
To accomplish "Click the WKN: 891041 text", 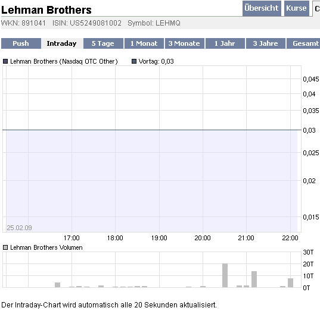I will point(23,23).
